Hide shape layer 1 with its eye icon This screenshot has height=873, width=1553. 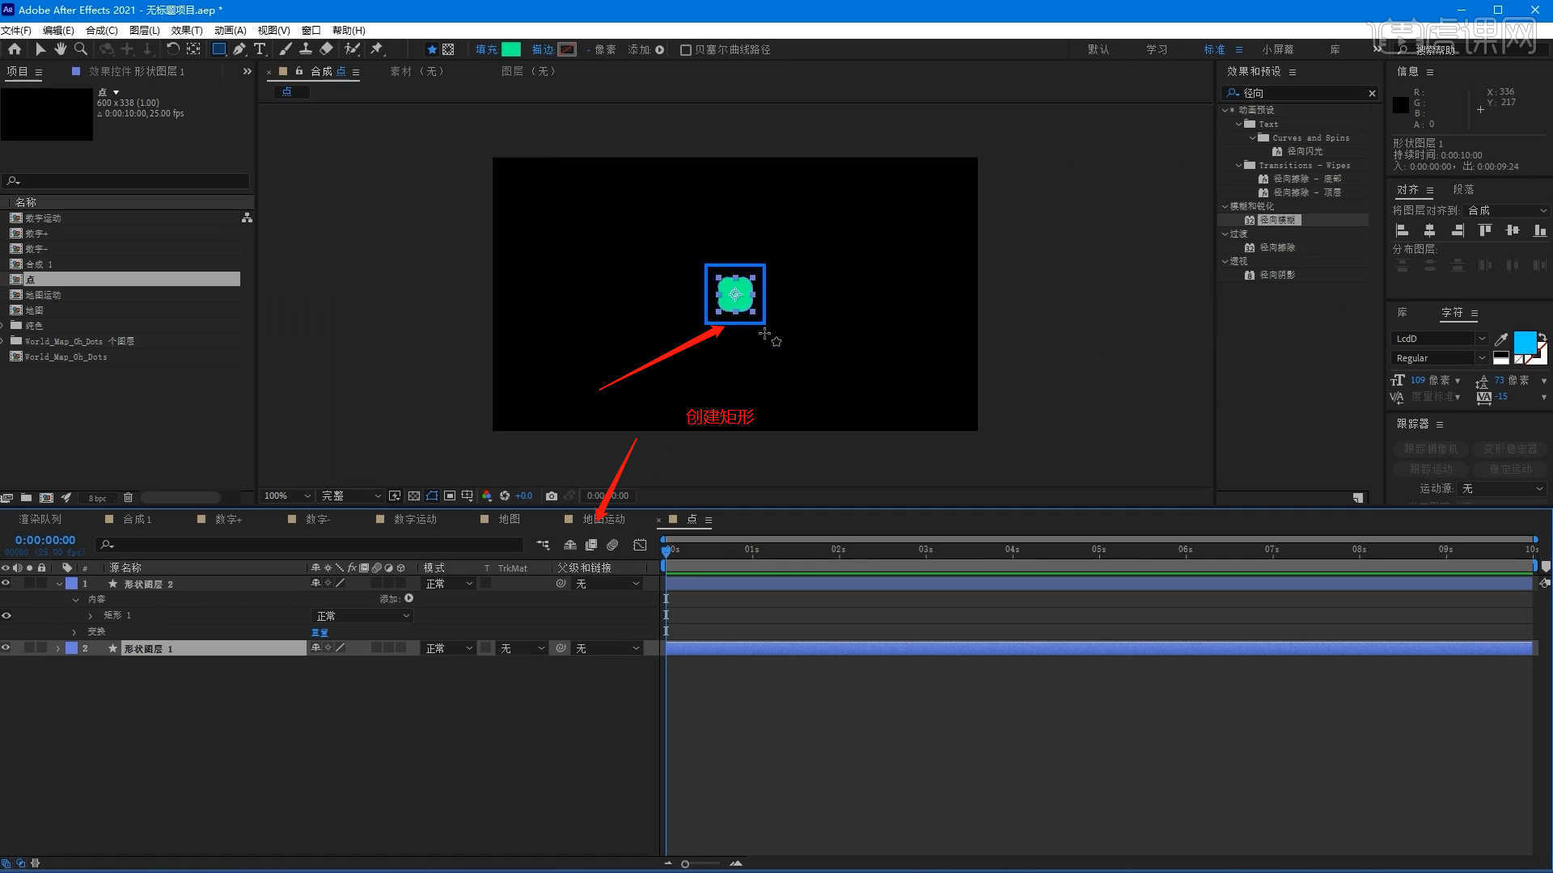[6, 648]
